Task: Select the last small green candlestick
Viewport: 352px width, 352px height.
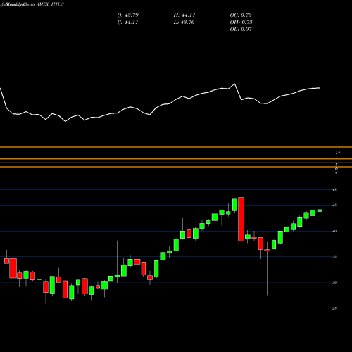Action: (320, 210)
